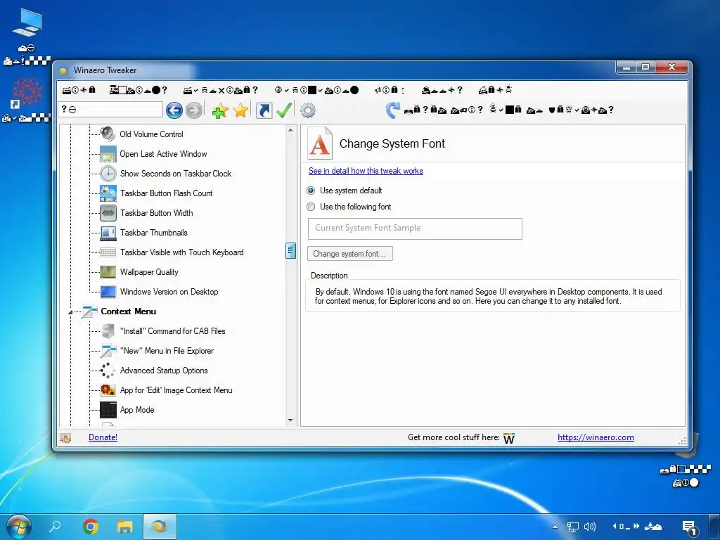This screenshot has width=720, height=540.
Task: Collapse the Context Menu tree section
Action: click(x=70, y=312)
